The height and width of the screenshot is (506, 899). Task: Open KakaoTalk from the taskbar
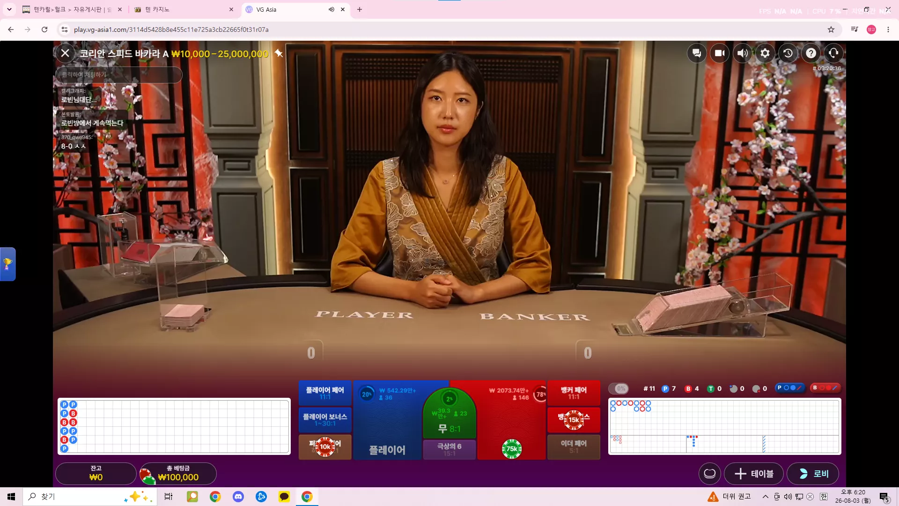(x=284, y=497)
